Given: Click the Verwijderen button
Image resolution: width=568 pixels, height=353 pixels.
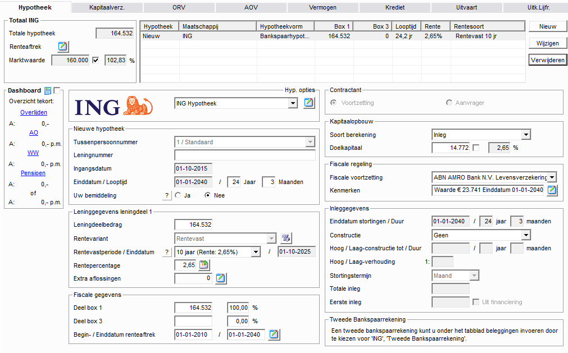Looking at the screenshot, I should pos(548,60).
